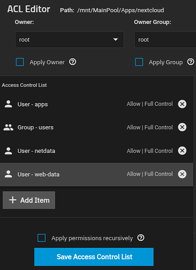The height and width of the screenshot is (270, 196).
Task: Enable the Apply Group checkbox
Action: tap(139, 62)
